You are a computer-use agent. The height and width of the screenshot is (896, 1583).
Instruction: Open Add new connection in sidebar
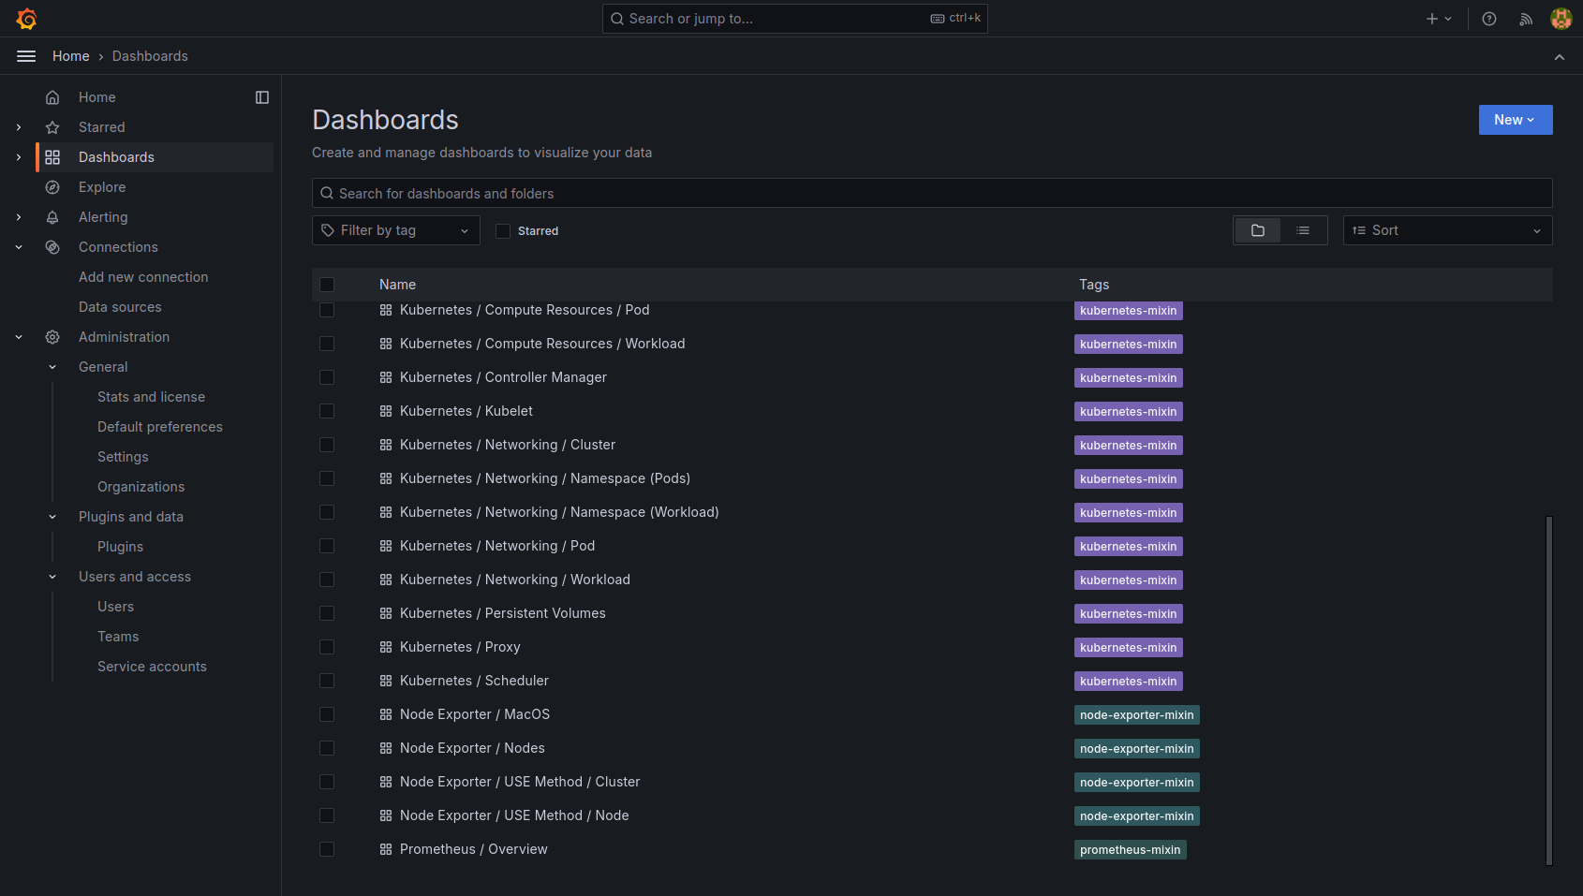(x=143, y=277)
